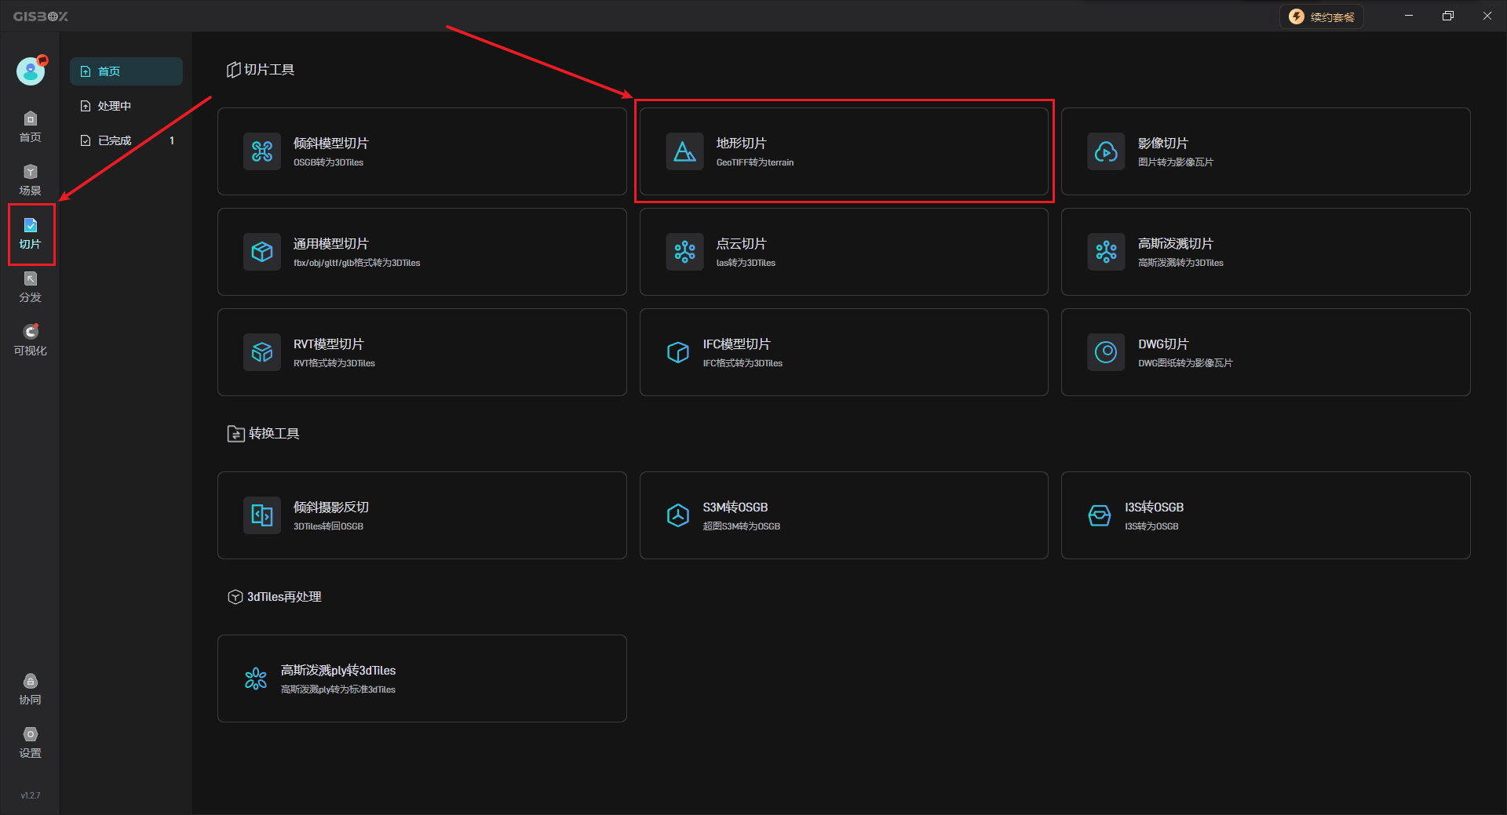Open the 分发 (Distribute) sidebar section

[31, 287]
